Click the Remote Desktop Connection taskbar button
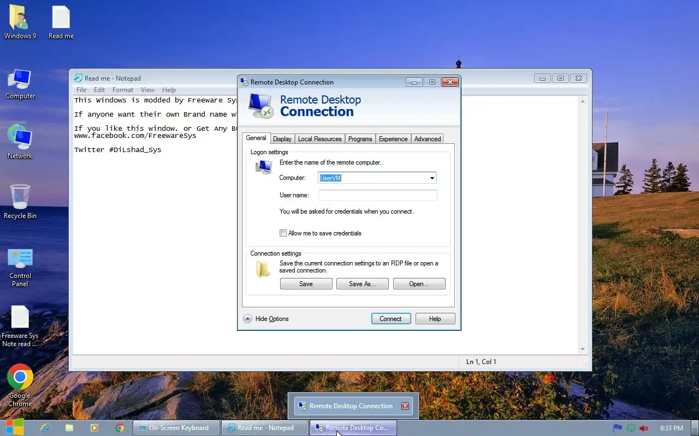699x436 pixels. pyautogui.click(x=353, y=428)
